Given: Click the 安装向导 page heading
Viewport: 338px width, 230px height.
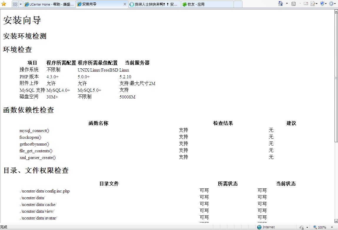Looking at the screenshot, I should pos(22,20).
